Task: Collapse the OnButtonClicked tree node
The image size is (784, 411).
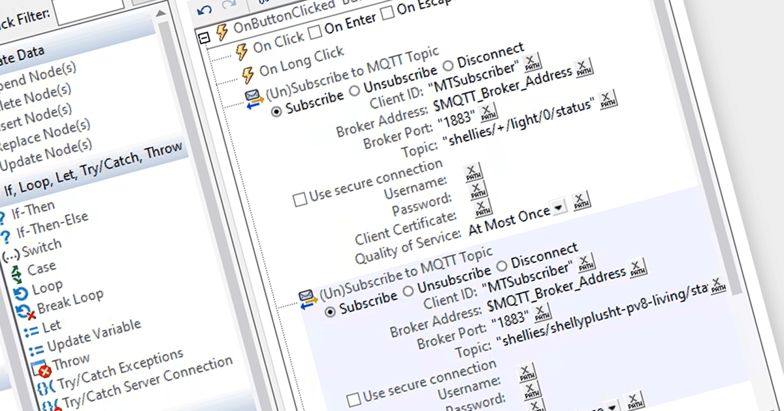Action: pos(204,38)
